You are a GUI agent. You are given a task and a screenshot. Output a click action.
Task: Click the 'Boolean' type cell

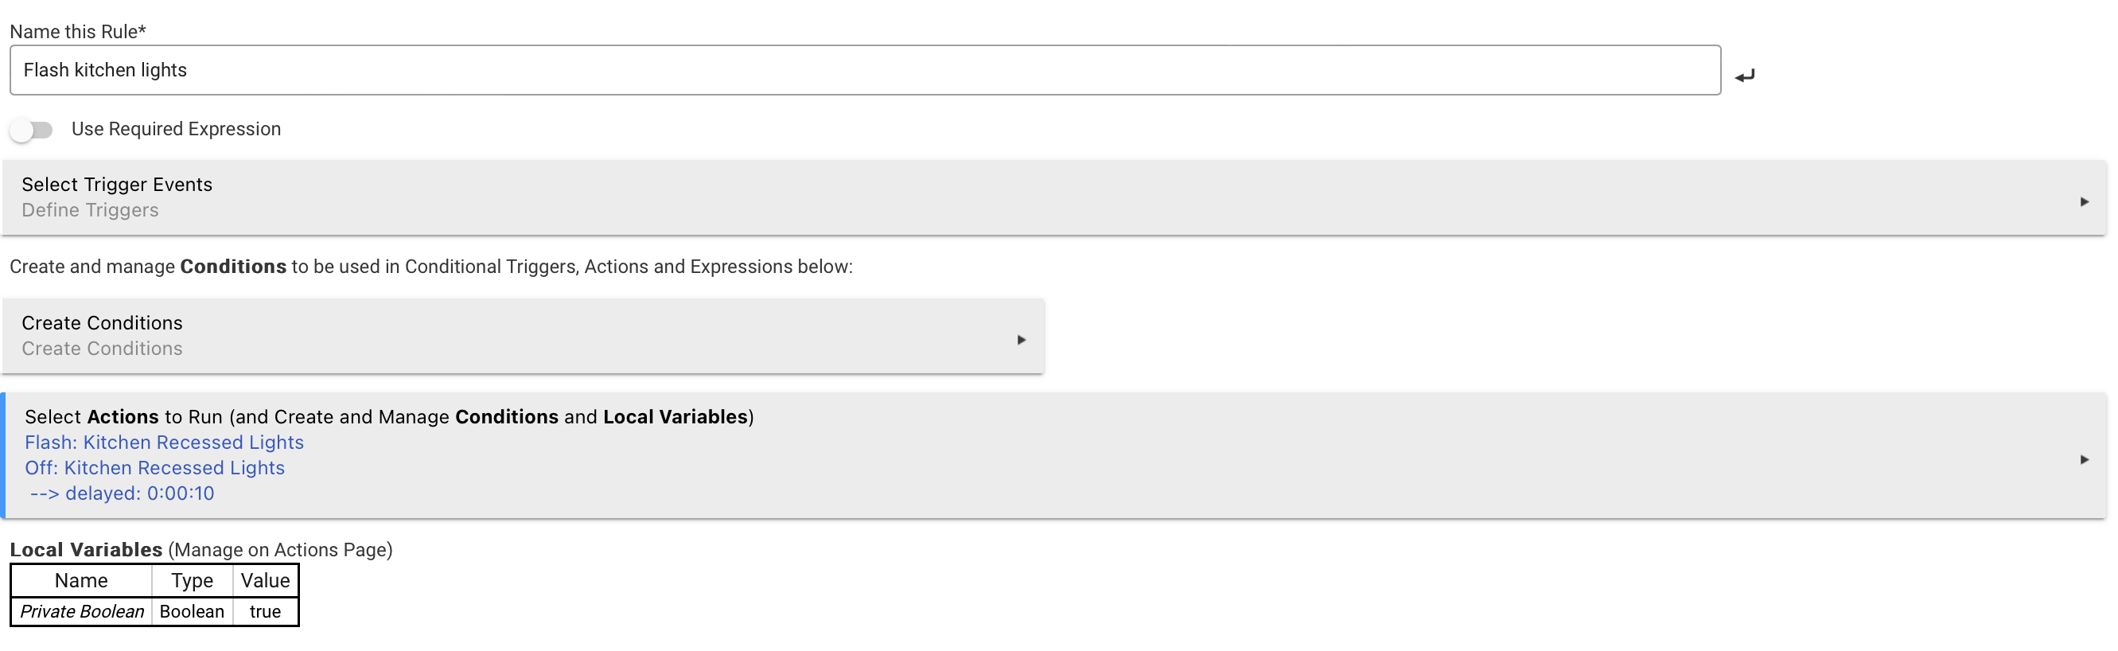click(192, 611)
